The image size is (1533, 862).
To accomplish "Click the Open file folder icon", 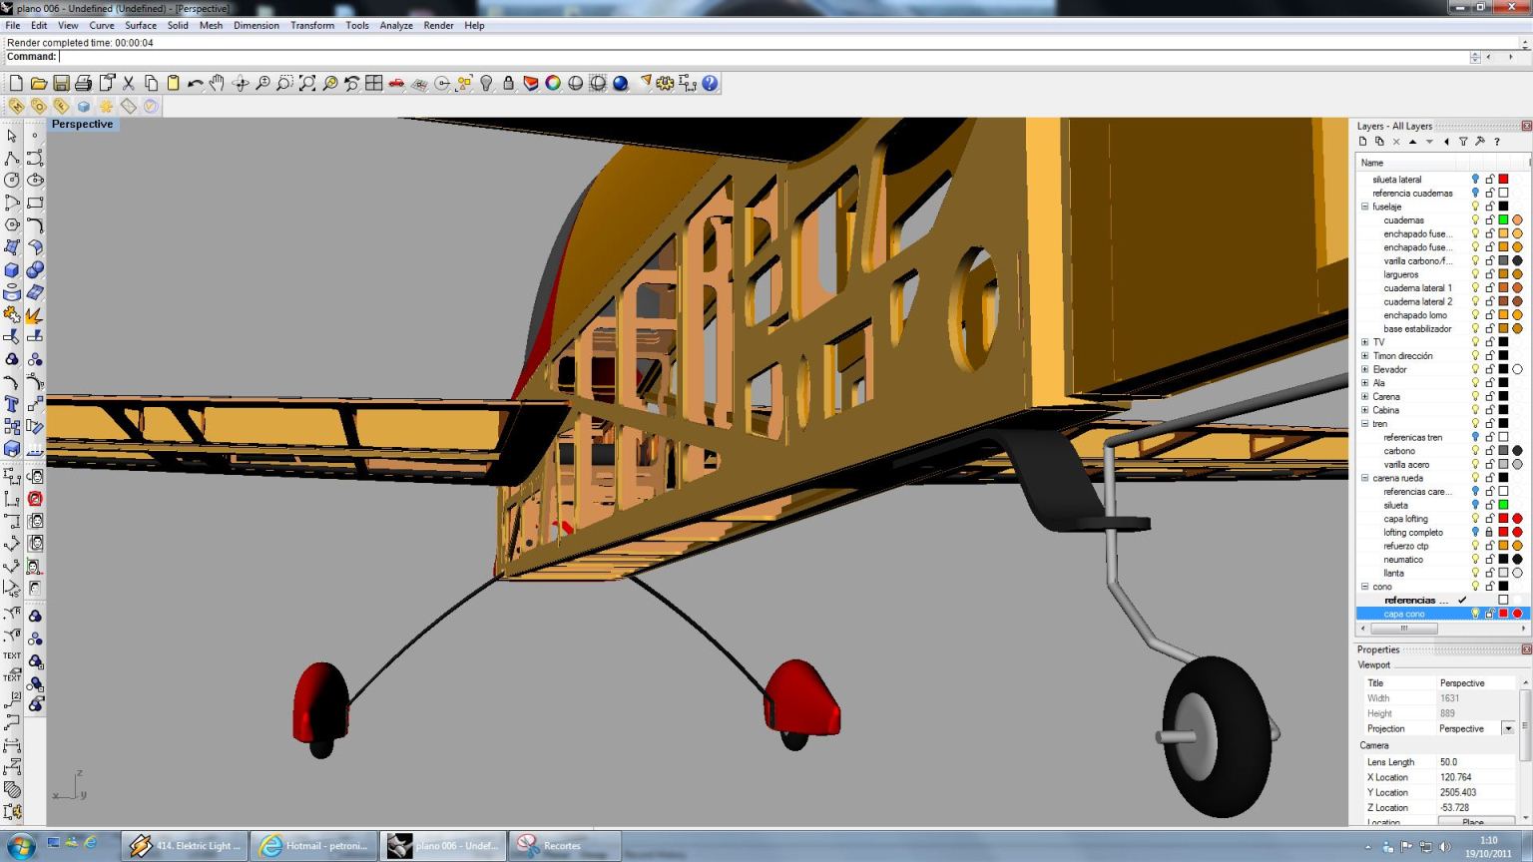I will tap(39, 84).
